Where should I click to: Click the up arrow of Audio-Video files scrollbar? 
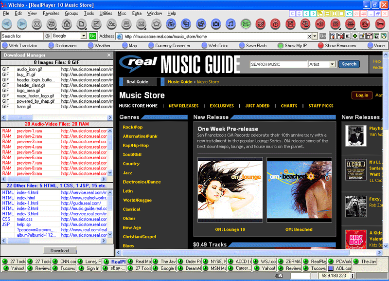tap(110, 131)
